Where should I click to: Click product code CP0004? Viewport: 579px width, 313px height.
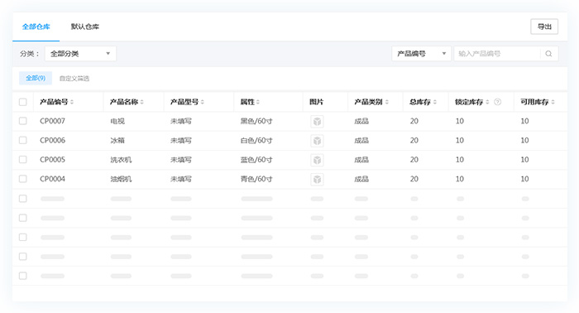[52, 179]
